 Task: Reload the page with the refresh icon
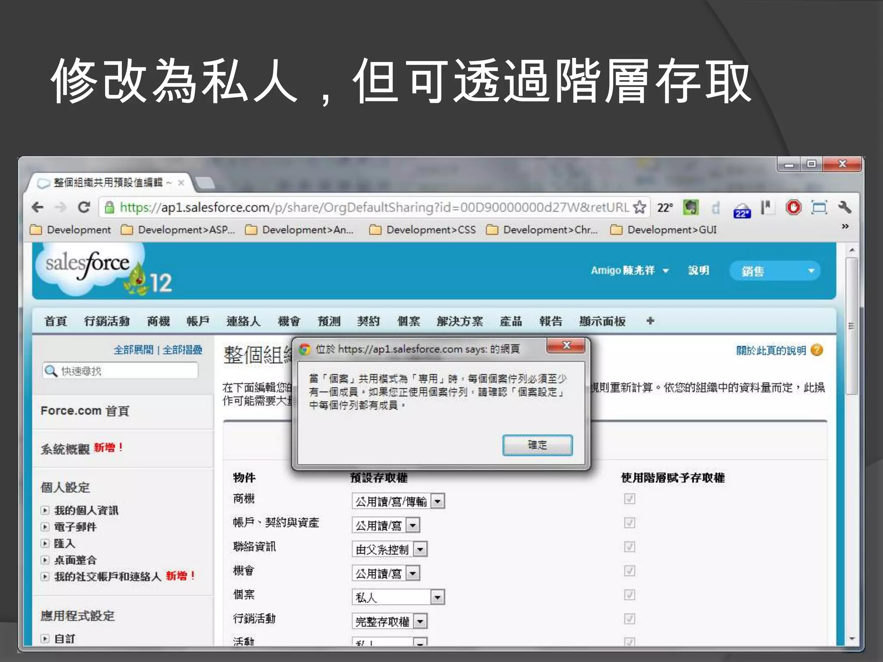pos(84,207)
